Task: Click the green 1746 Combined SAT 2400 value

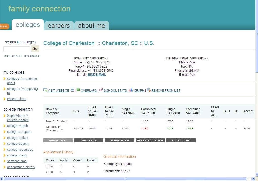Action: tap(189, 129)
